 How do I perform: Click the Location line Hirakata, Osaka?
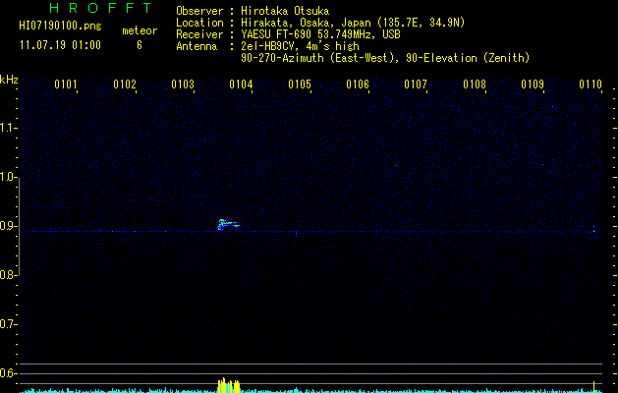point(353,23)
